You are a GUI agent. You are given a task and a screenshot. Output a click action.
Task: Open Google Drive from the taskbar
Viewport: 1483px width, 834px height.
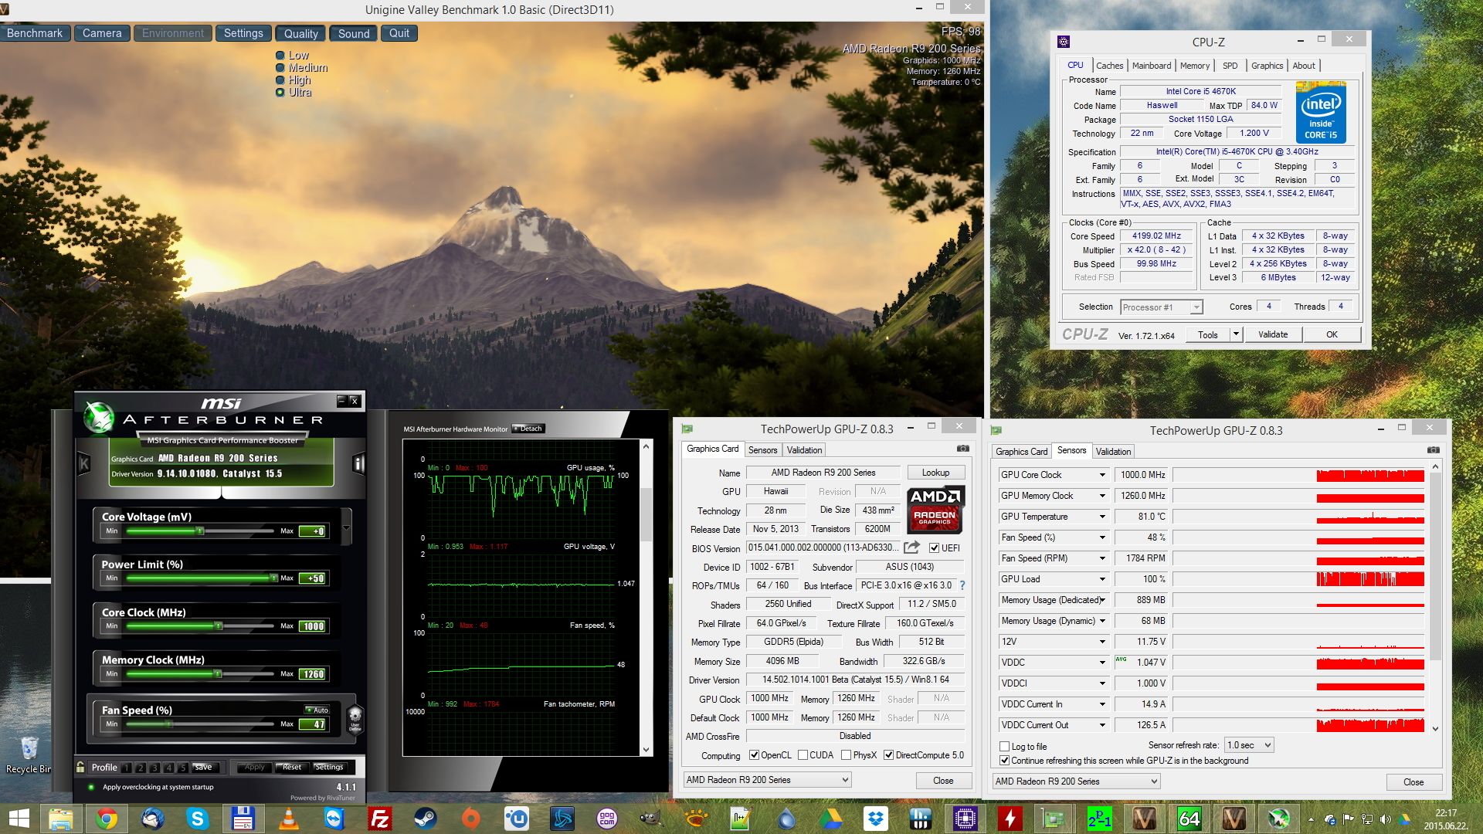click(831, 819)
